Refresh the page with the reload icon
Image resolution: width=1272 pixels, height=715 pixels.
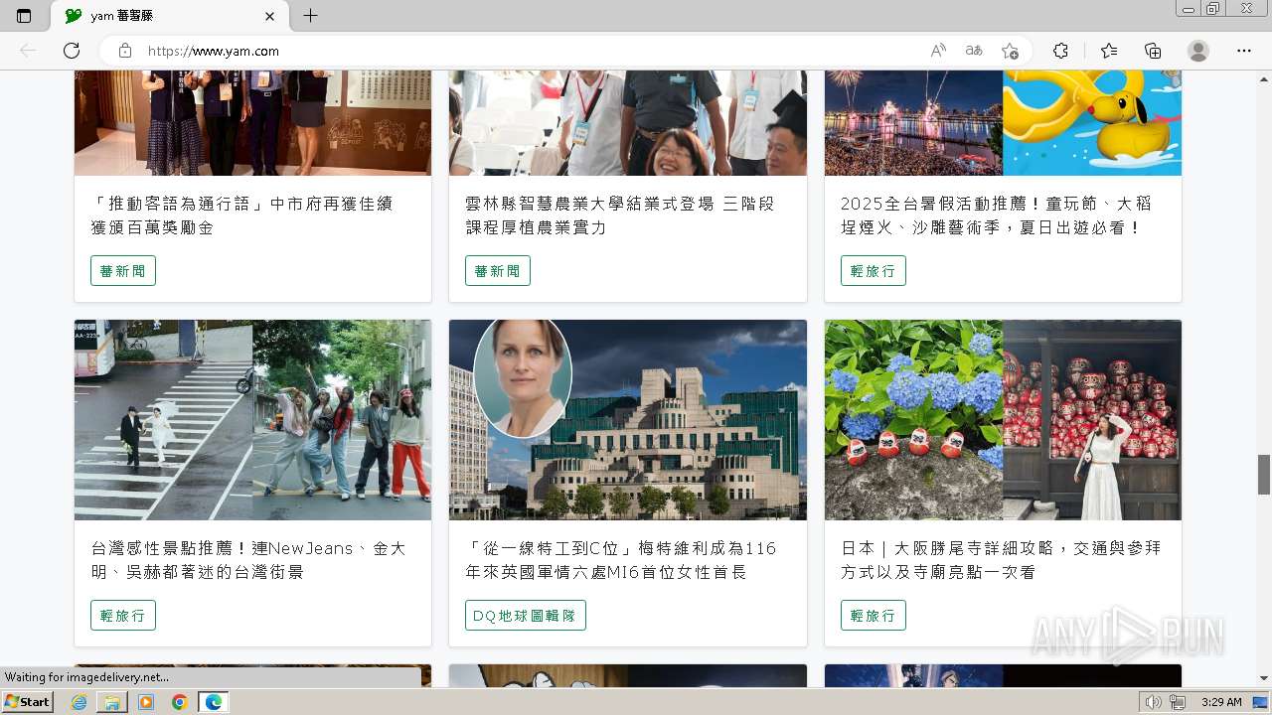72,51
